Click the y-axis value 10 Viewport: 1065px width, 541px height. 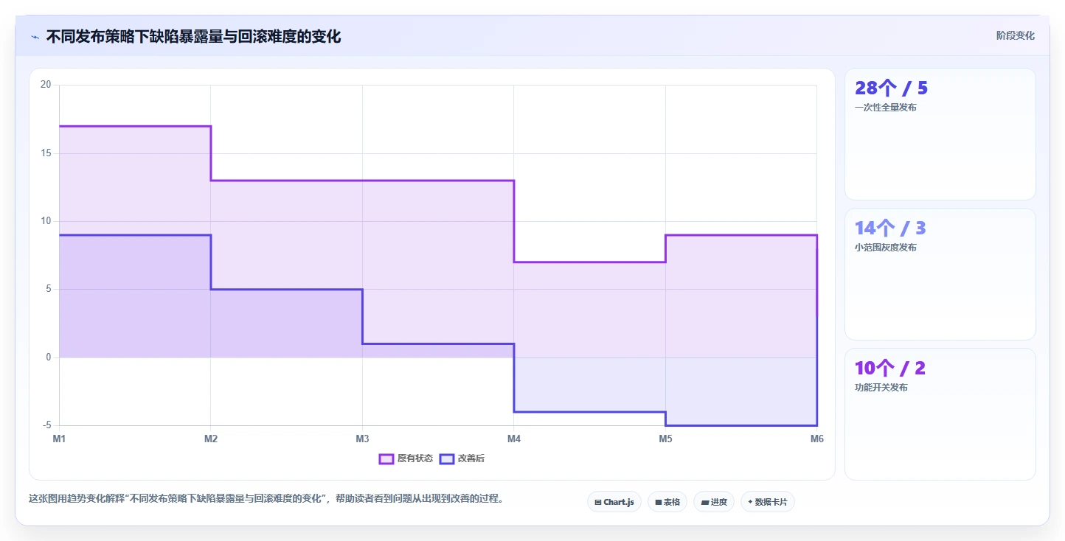click(x=46, y=221)
